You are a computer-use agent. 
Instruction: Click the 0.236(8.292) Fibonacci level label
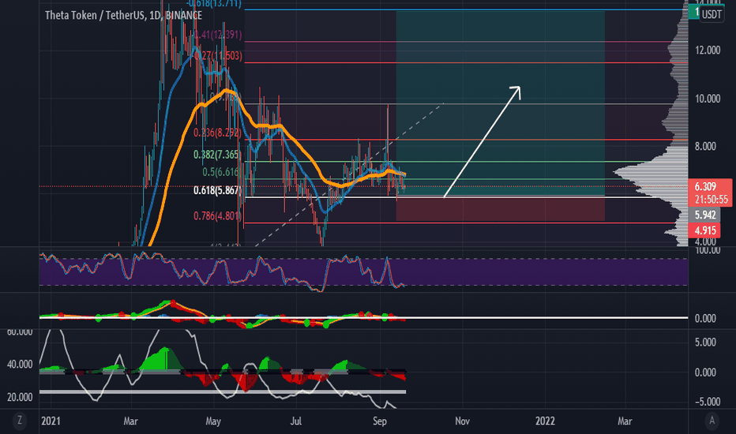217,133
